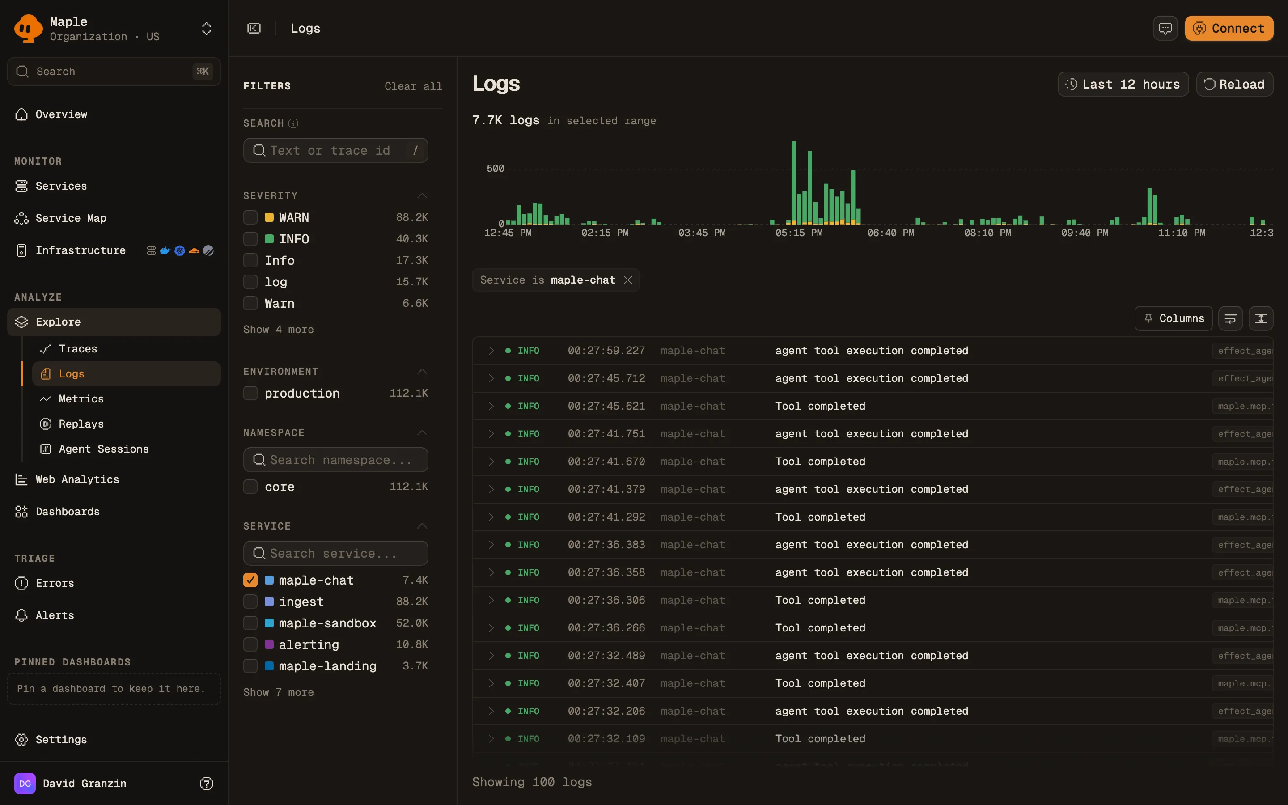Check the core namespace checkbox

pyautogui.click(x=250, y=487)
